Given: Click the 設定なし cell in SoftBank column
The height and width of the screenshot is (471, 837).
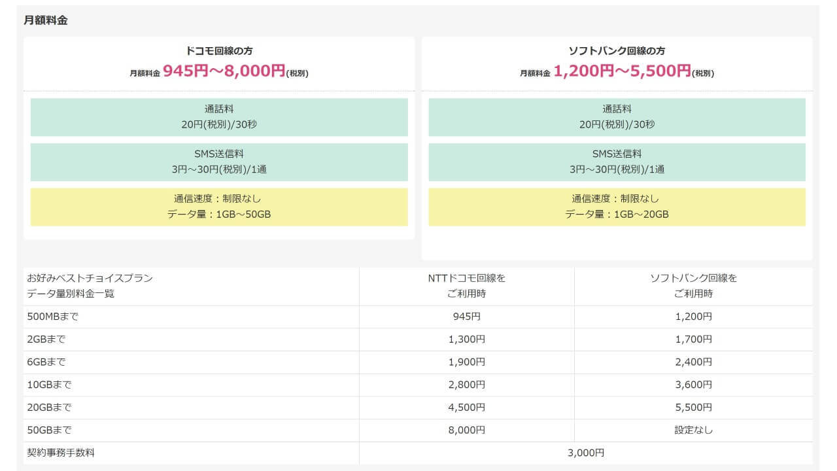Looking at the screenshot, I should [x=693, y=430].
